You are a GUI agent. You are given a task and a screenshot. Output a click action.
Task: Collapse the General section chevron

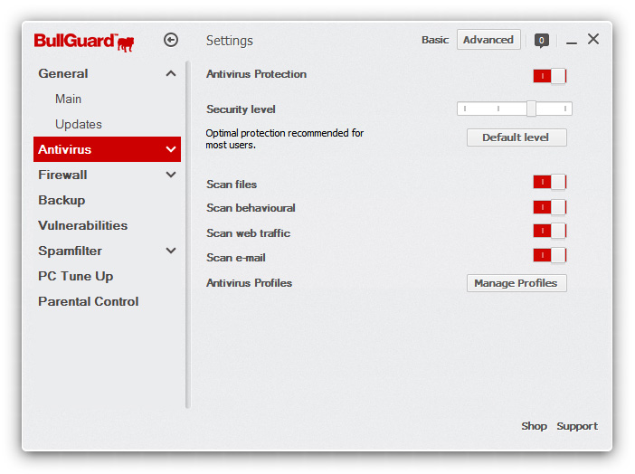click(171, 74)
